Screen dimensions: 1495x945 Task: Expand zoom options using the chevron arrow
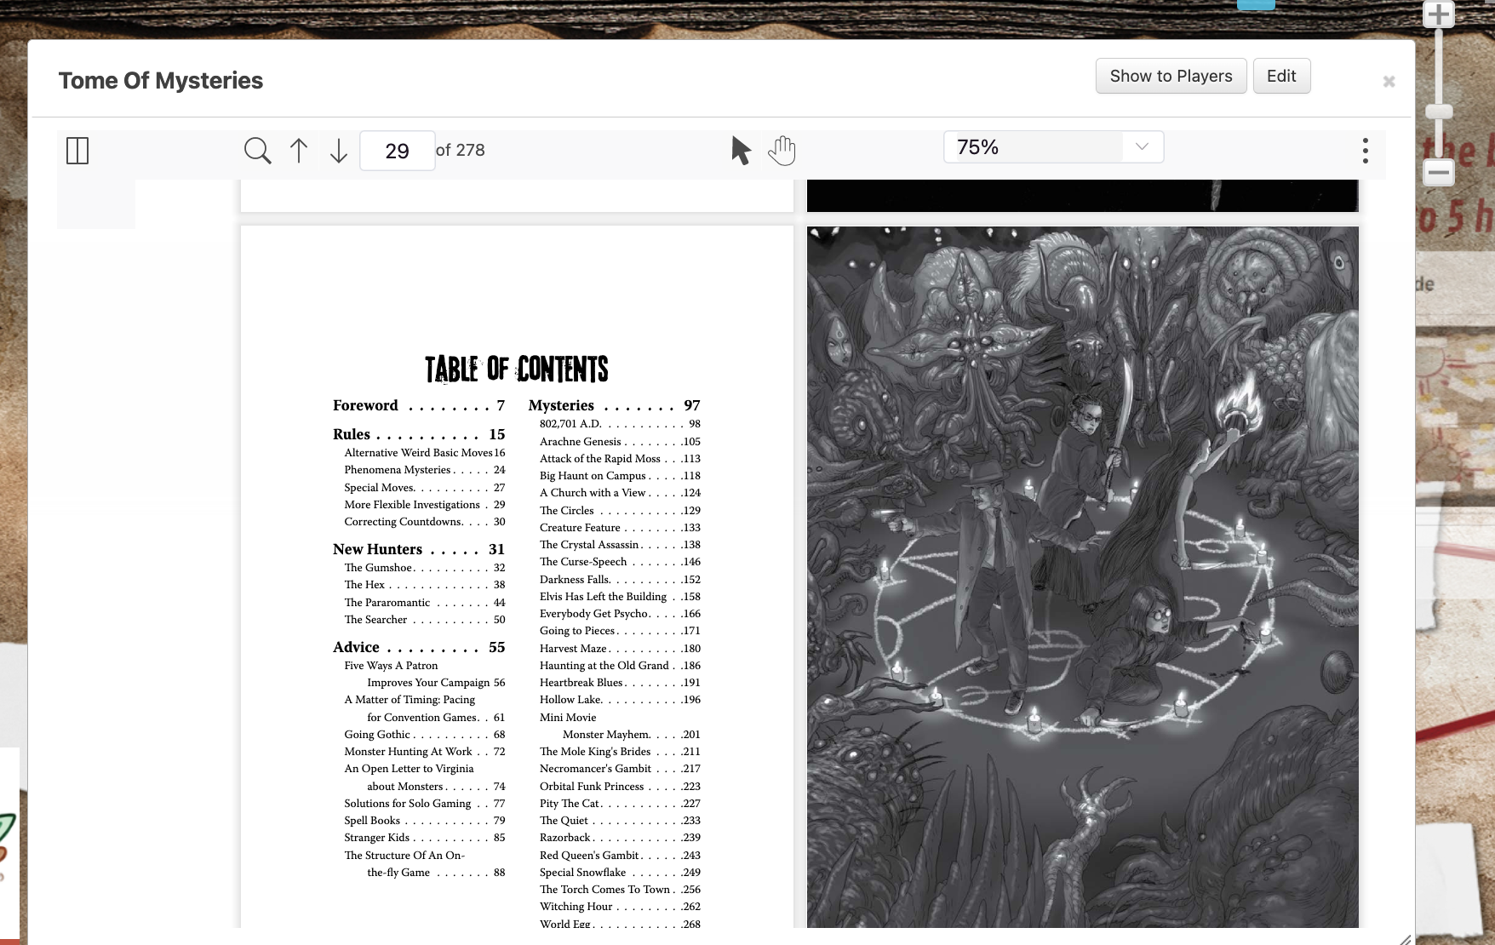point(1142,146)
